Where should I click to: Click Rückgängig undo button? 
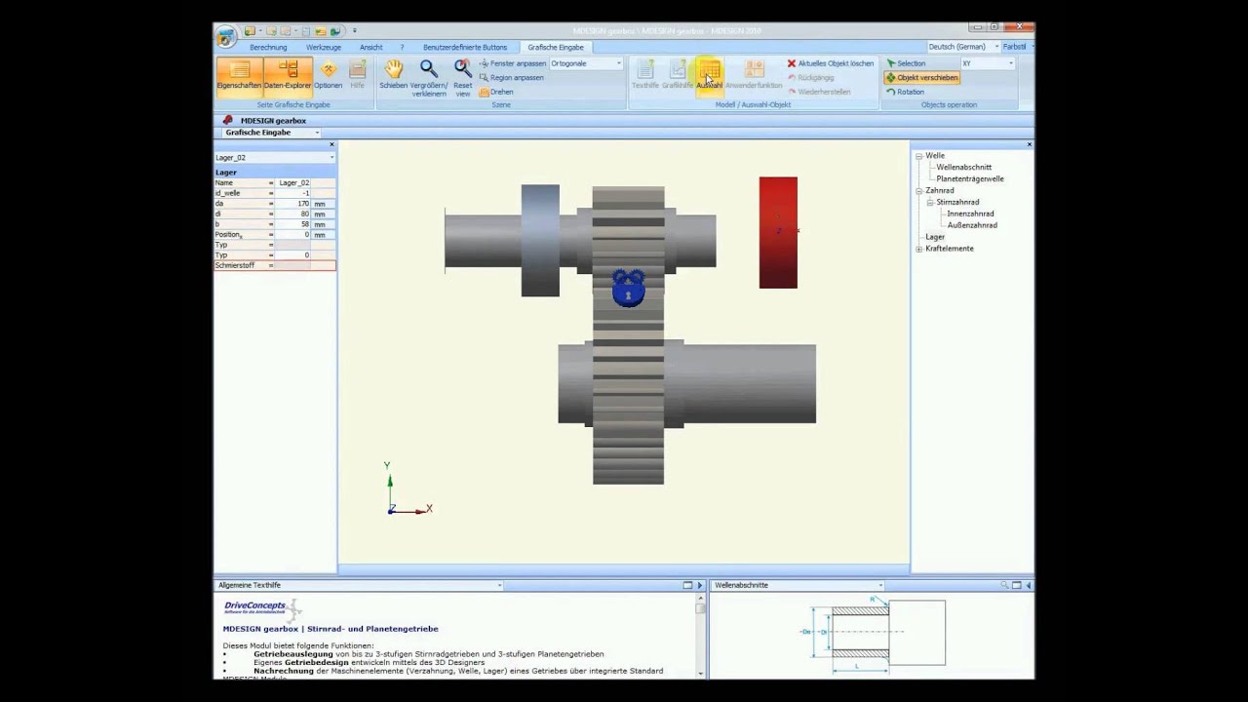(810, 77)
